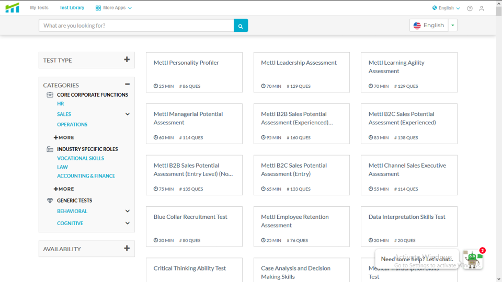Viewport: 502px width, 282px height.
Task: Open the More Apps menu
Action: click(x=113, y=8)
